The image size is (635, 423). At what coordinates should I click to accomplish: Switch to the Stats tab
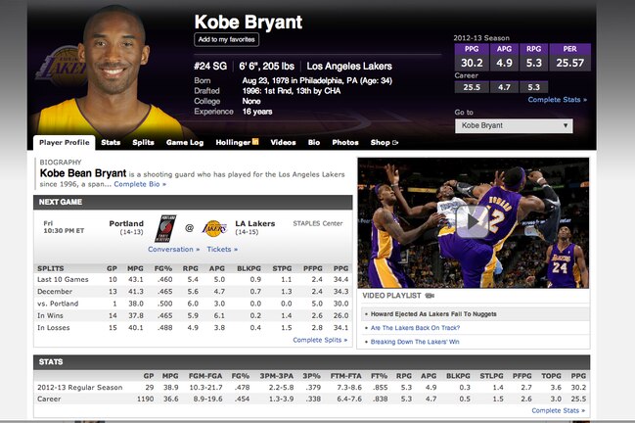tap(111, 143)
